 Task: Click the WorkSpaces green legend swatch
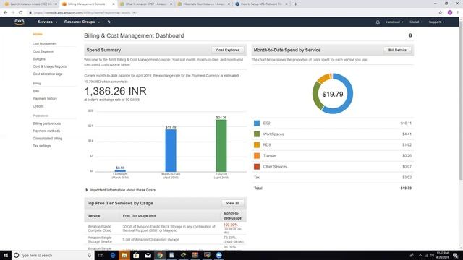point(257,134)
